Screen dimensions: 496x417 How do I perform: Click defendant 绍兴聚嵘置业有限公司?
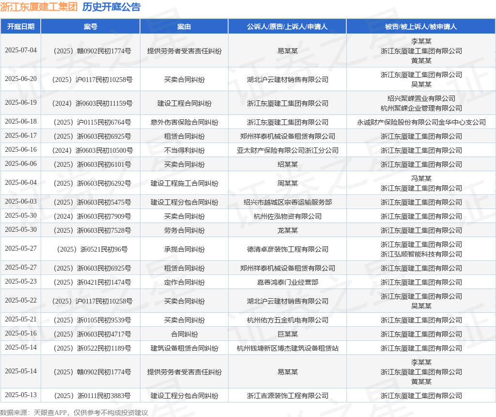coord(421,98)
